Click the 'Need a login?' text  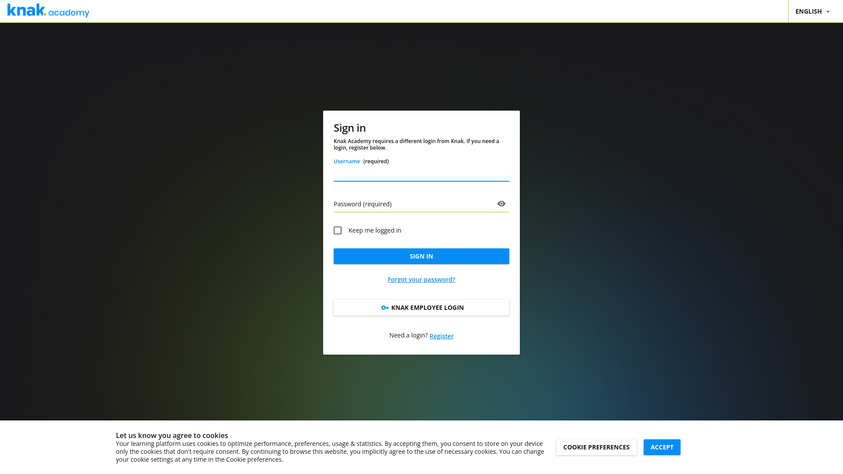tap(408, 335)
